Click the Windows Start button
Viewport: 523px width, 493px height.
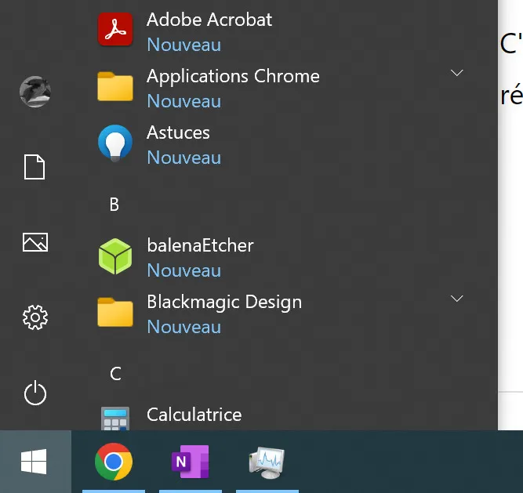click(x=34, y=462)
